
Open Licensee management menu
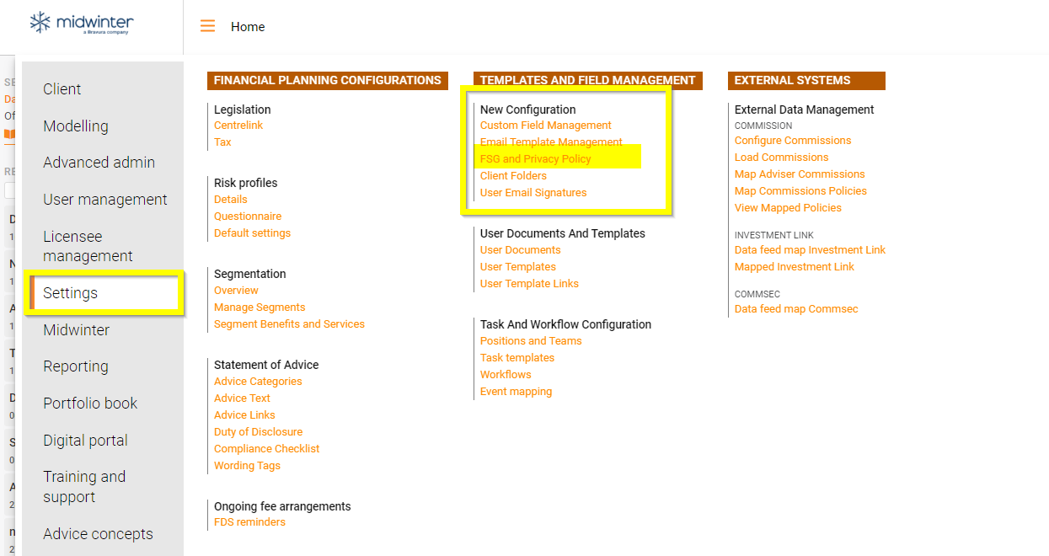coord(88,246)
